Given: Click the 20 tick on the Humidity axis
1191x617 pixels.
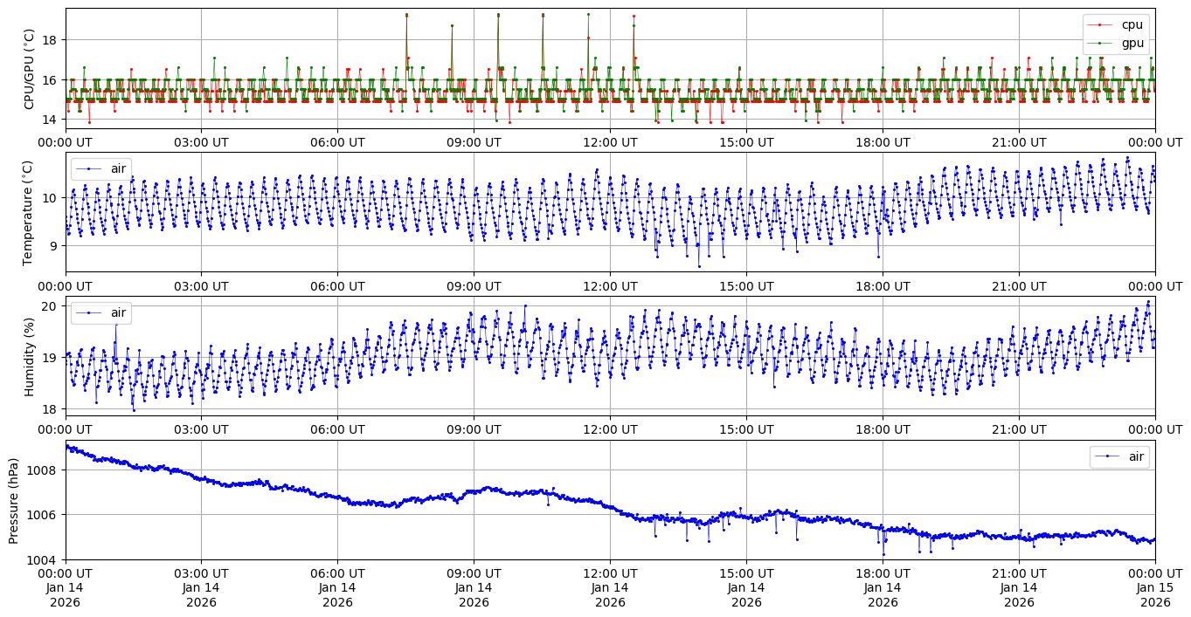Looking at the screenshot, I should (x=51, y=306).
